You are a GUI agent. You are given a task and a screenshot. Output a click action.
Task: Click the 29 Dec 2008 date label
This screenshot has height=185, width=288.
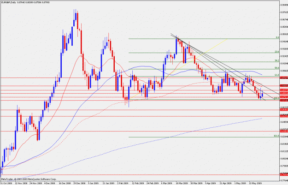[79, 183]
